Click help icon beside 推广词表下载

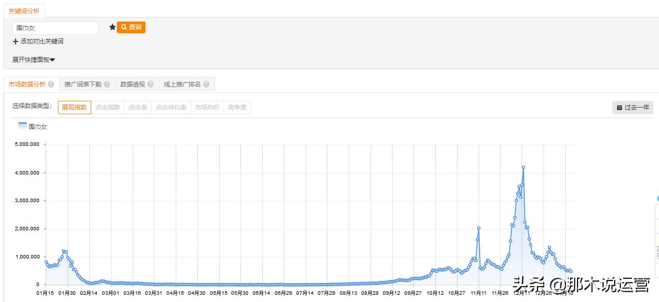(107, 84)
